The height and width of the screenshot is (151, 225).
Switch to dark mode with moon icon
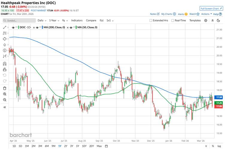click(x=212, y=20)
